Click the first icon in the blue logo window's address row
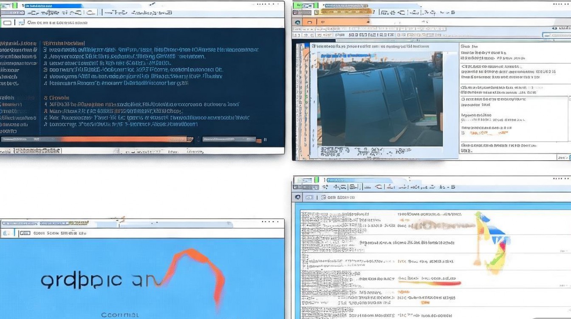Screen dimensions: 571x319 click(7, 233)
